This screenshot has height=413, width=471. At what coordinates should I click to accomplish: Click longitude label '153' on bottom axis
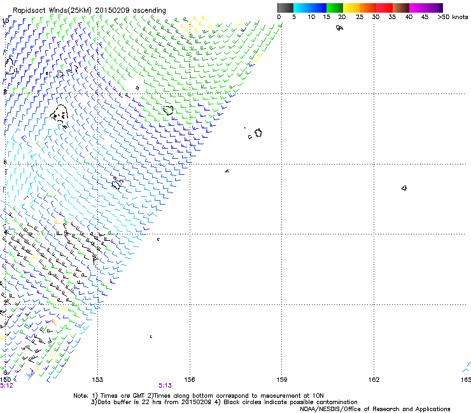(x=97, y=379)
